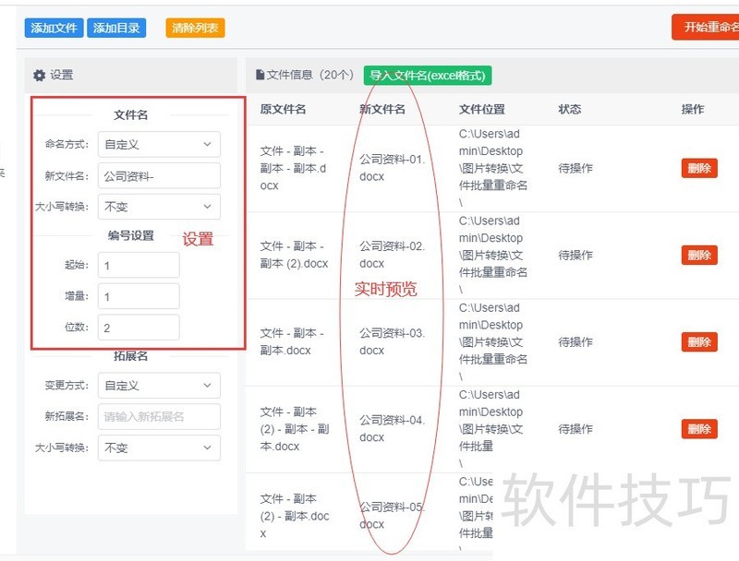Viewport: 739px width, 561px height.
Task: Start renaming with 开始重命名 button
Action: (x=706, y=28)
